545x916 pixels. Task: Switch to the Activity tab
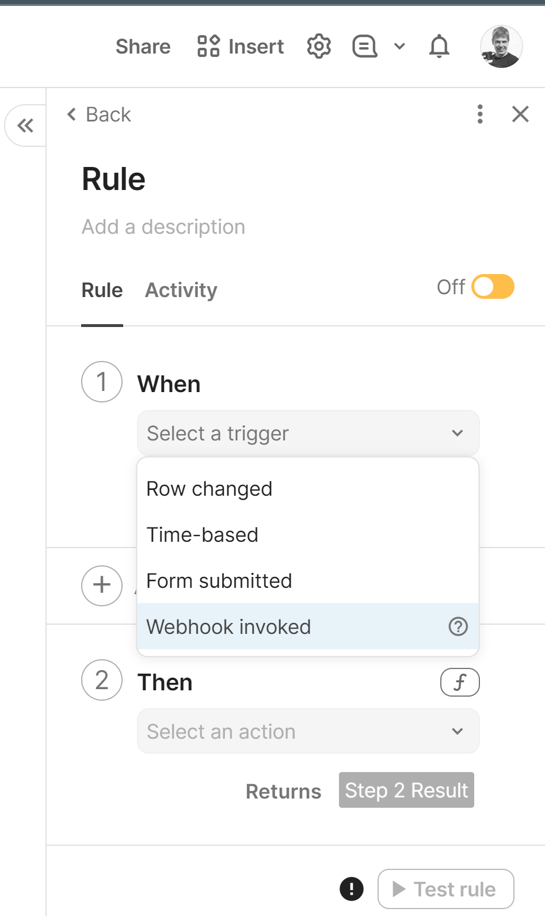click(181, 290)
